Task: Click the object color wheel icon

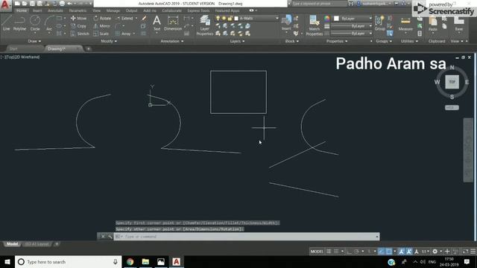Action: pos(326,19)
